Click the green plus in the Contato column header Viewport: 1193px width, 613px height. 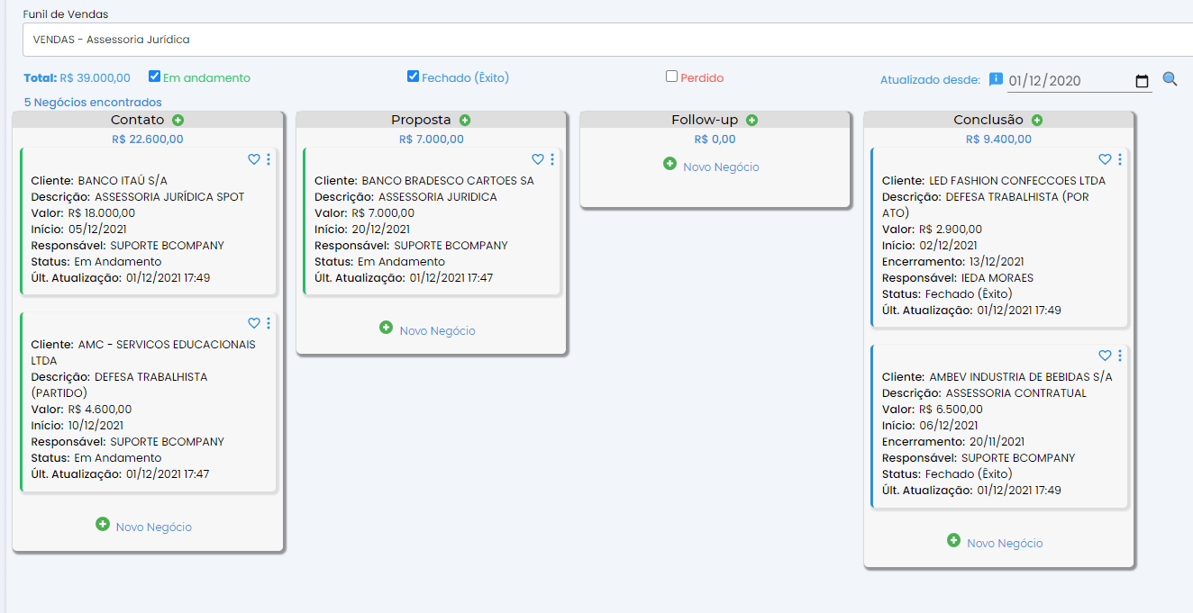tap(178, 119)
